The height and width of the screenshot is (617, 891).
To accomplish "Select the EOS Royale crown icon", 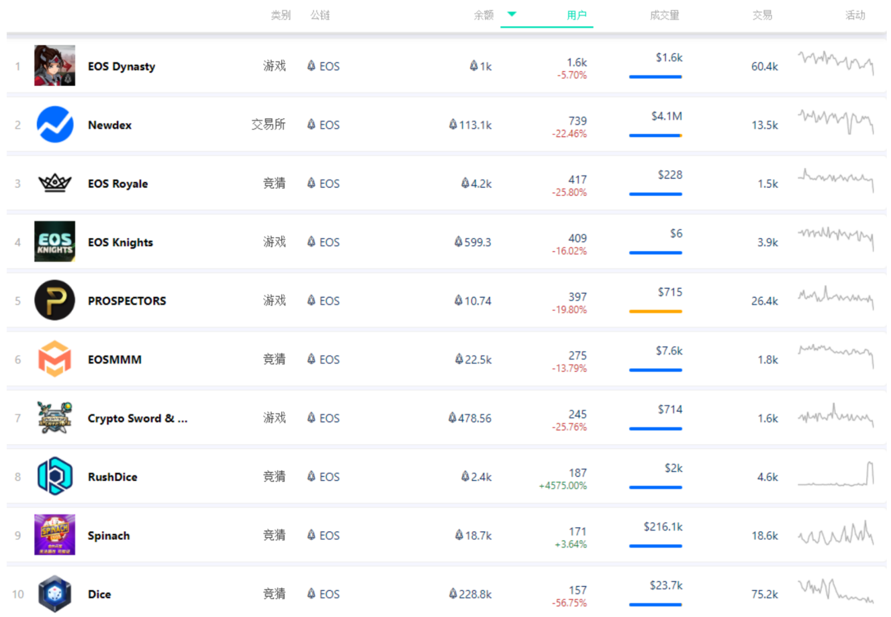I will (x=54, y=183).
